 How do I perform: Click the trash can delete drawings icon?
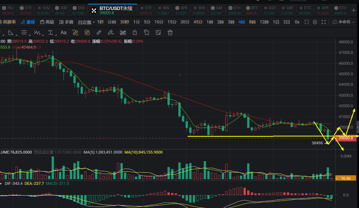pyautogui.click(x=170, y=33)
